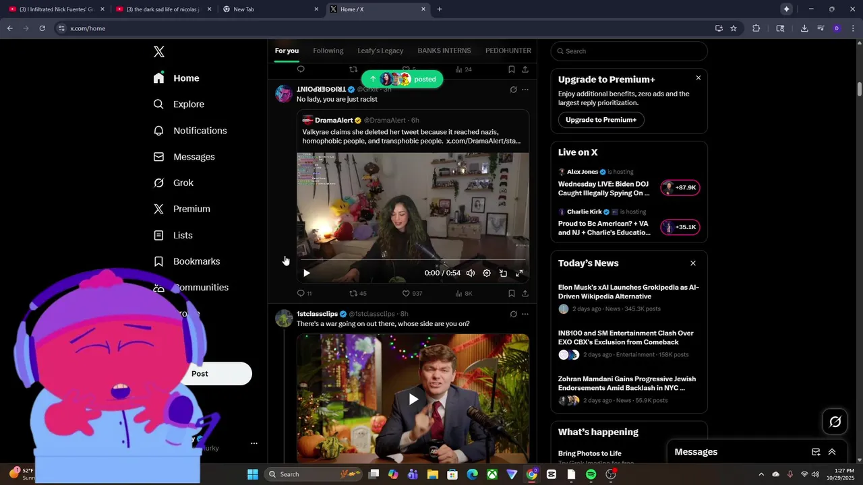Bookmark this page with star icon
Screen dimensions: 863x485
click(x=734, y=28)
